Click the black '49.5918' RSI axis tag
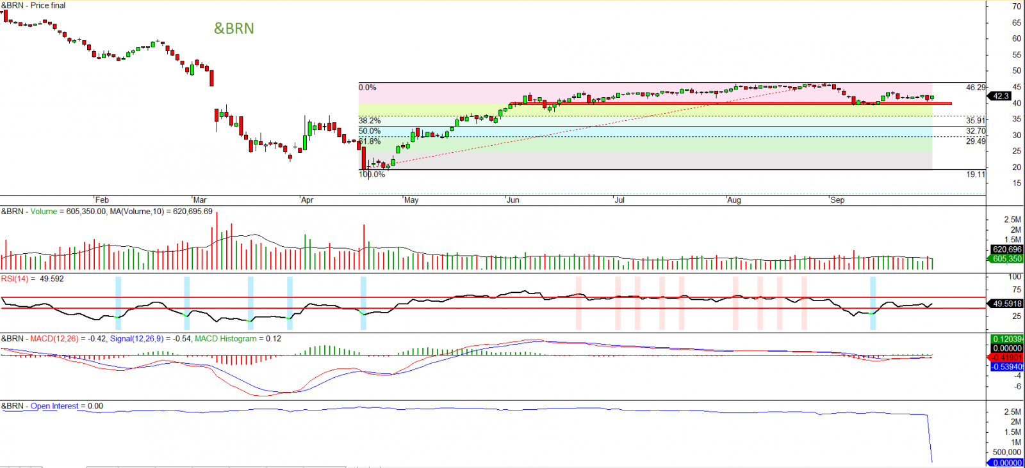 (x=1007, y=304)
